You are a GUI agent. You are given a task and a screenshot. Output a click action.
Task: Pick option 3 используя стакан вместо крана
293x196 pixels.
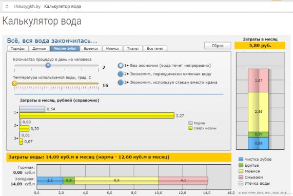click(x=121, y=83)
